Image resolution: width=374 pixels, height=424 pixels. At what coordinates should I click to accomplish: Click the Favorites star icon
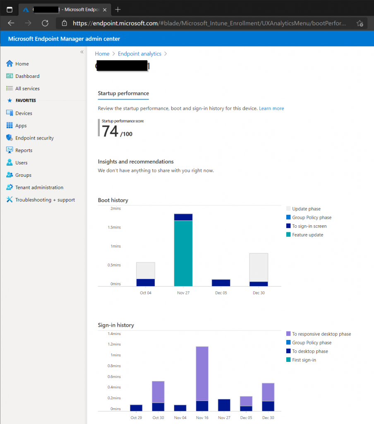(x=10, y=100)
